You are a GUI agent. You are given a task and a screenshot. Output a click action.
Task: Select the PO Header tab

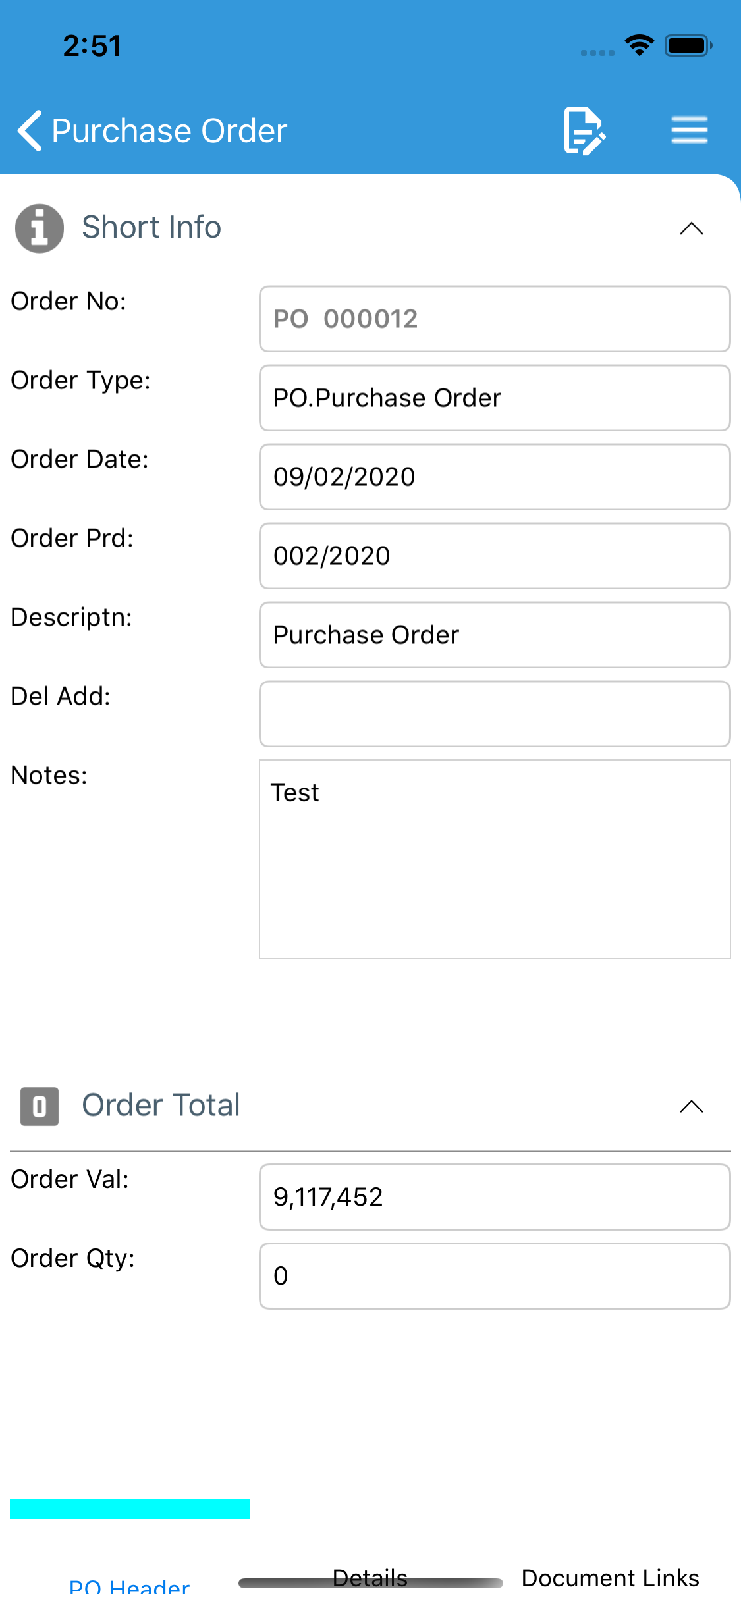tap(130, 1587)
